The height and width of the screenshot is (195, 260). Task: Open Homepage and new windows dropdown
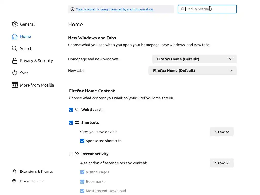click(194, 59)
